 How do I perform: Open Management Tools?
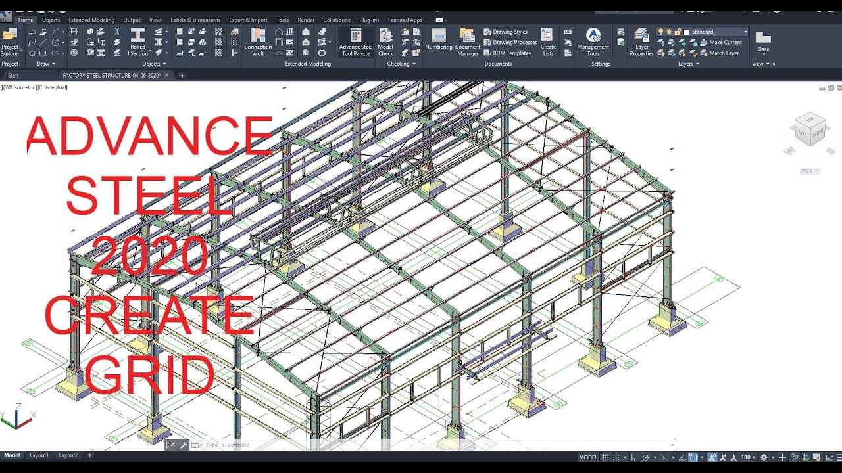tap(593, 41)
